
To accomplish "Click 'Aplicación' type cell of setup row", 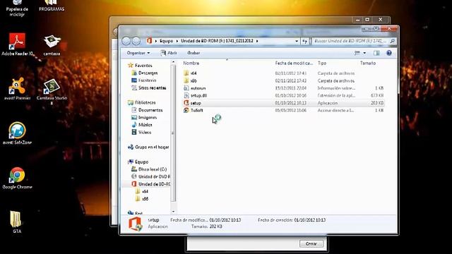I will (328, 103).
